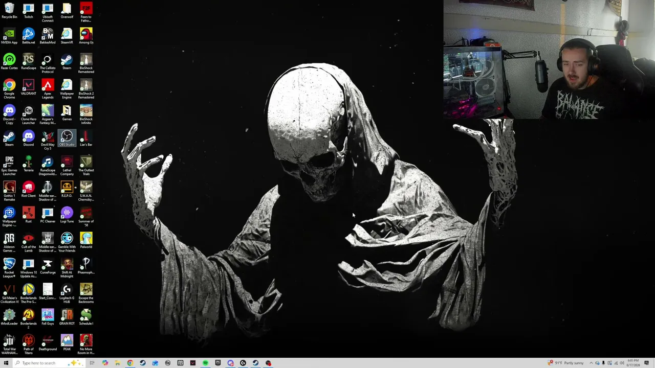Viewport: 655px width, 368px height.
Task: Open the NVIDIA App shortcut
Action: pos(9,37)
